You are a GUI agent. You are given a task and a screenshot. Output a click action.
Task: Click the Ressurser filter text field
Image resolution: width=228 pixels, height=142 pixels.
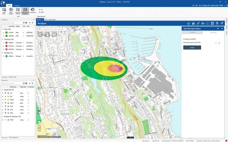point(12,83)
